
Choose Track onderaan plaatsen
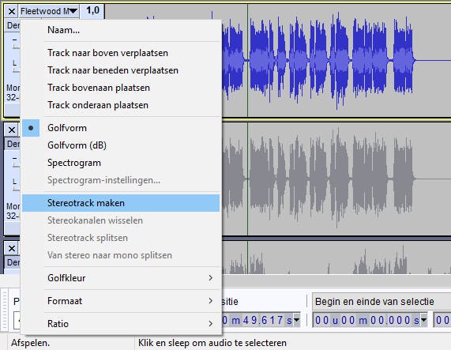coord(121,105)
